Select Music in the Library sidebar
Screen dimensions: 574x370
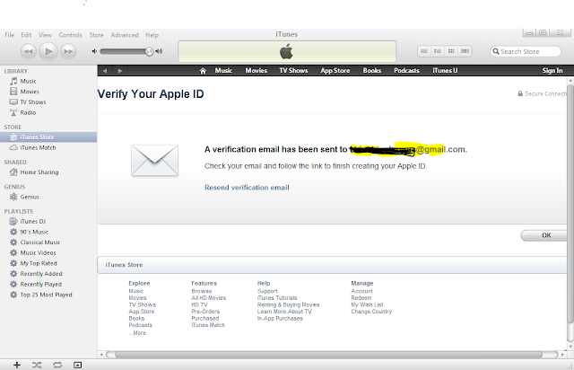tap(28, 81)
